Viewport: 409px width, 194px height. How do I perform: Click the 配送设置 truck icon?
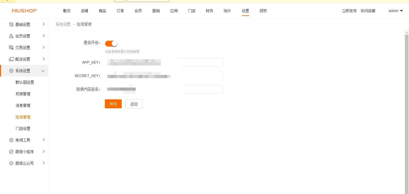11,59
